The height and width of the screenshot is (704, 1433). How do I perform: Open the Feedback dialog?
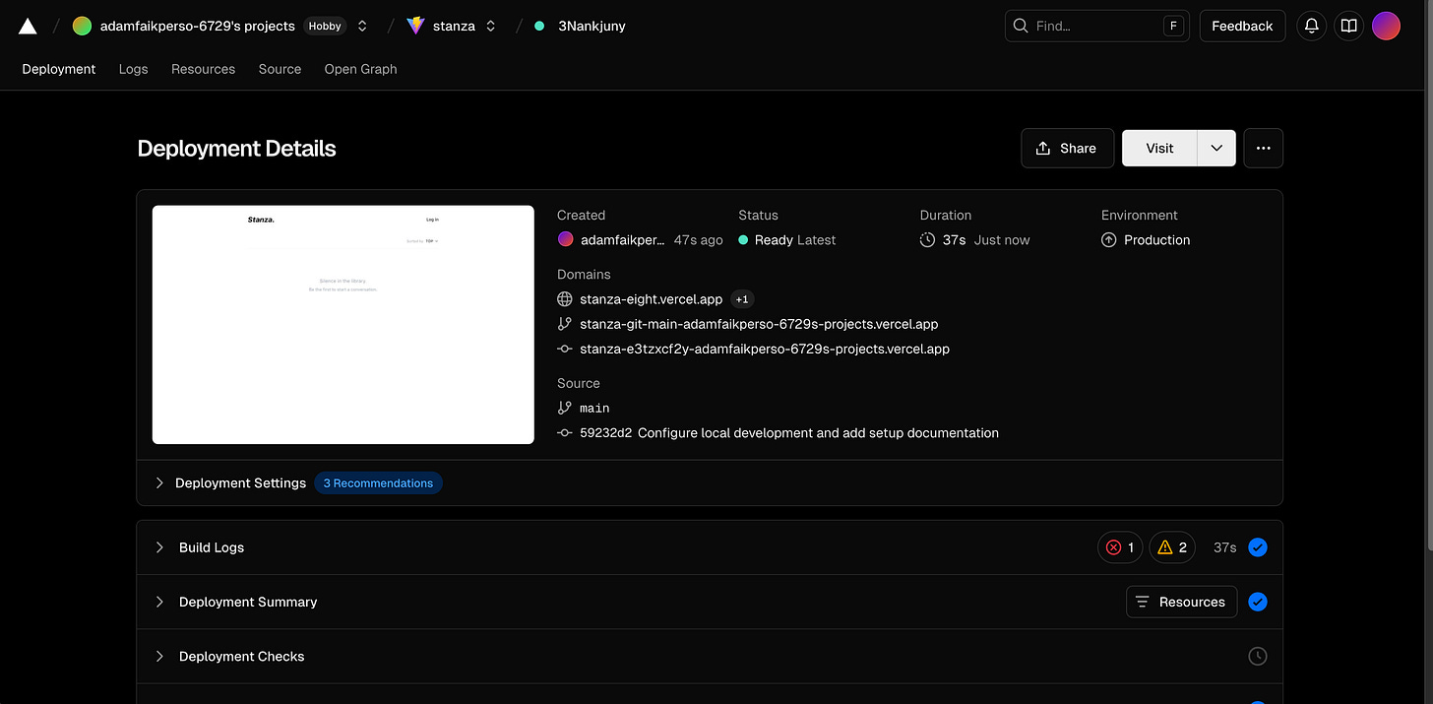pyautogui.click(x=1242, y=26)
